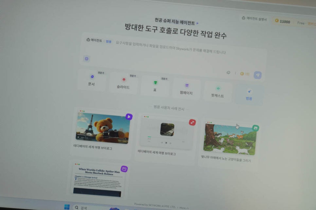Screen dimensions: 316x210
Task: Open the When Worlds Collide document thumbnail
Action: pyautogui.click(x=98, y=180)
